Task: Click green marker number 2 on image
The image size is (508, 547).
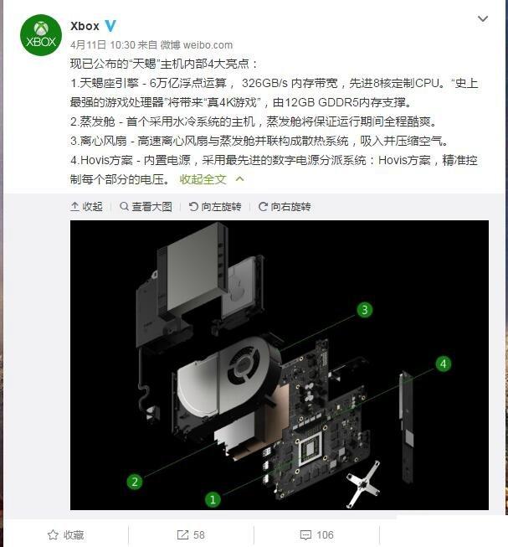Action: pyautogui.click(x=135, y=482)
